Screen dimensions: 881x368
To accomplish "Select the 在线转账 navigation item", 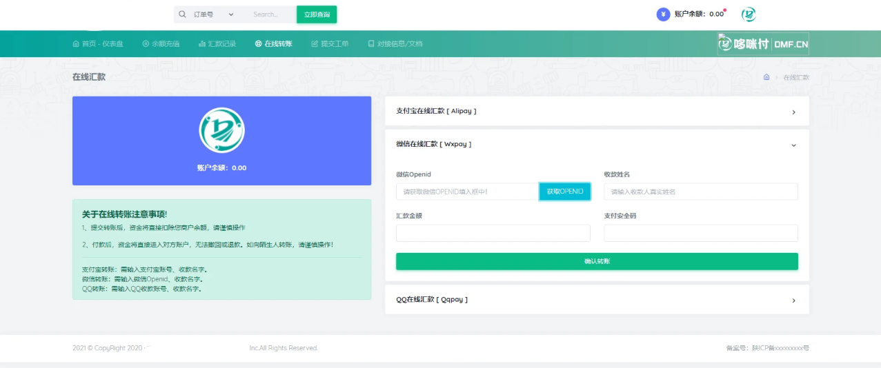I will (x=274, y=43).
